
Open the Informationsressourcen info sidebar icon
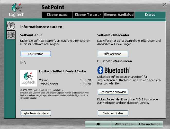[11, 26]
